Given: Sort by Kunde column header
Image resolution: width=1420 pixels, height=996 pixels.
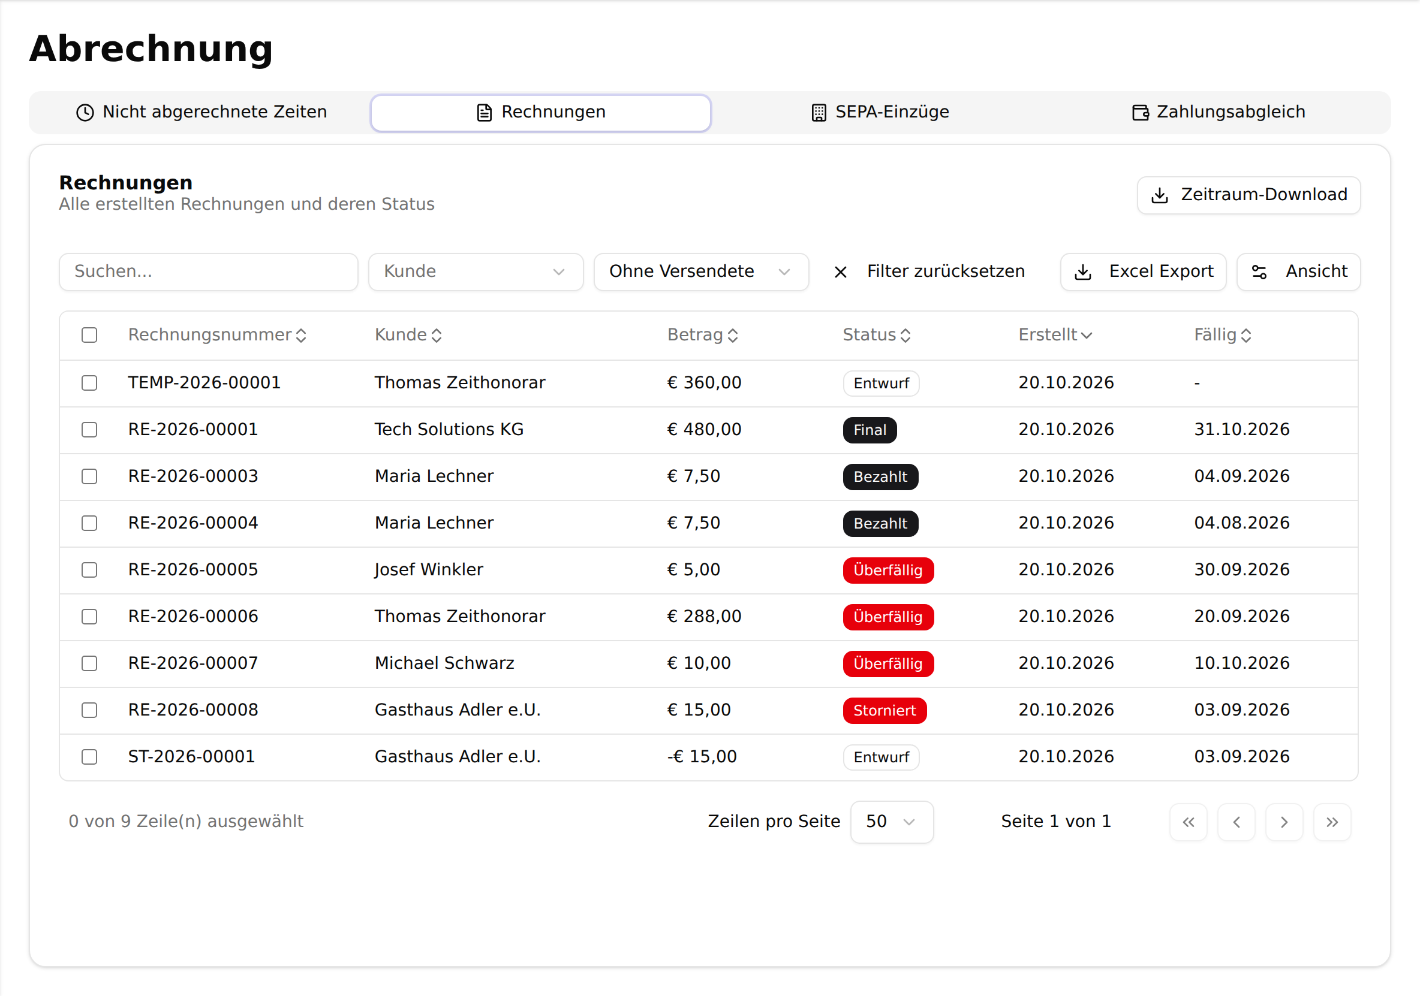Looking at the screenshot, I should click(408, 335).
